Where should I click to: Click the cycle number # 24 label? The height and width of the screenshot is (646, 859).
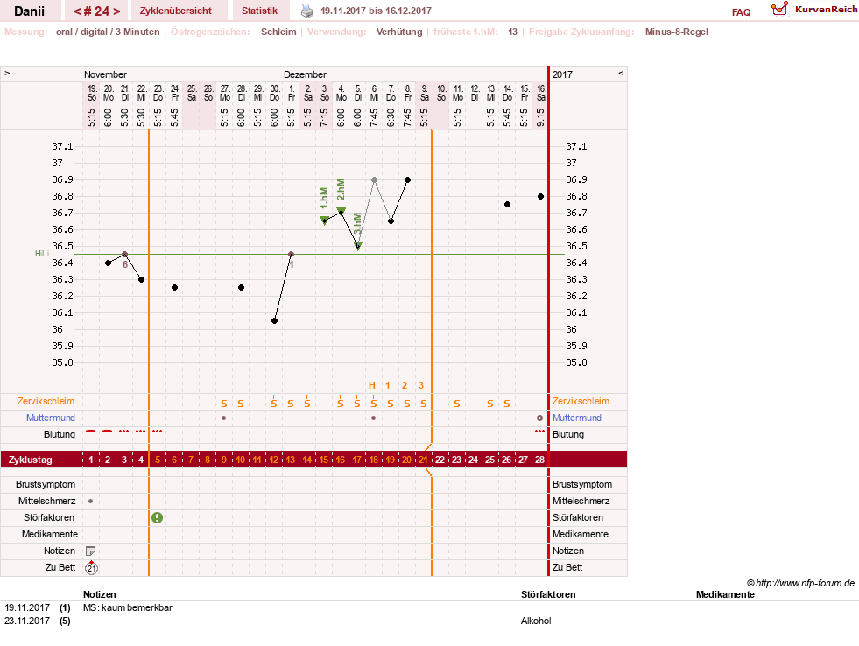(x=96, y=11)
